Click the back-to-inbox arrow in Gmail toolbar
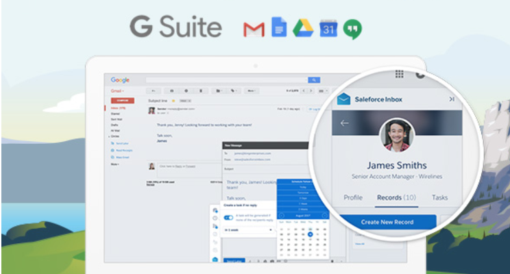 154,91
